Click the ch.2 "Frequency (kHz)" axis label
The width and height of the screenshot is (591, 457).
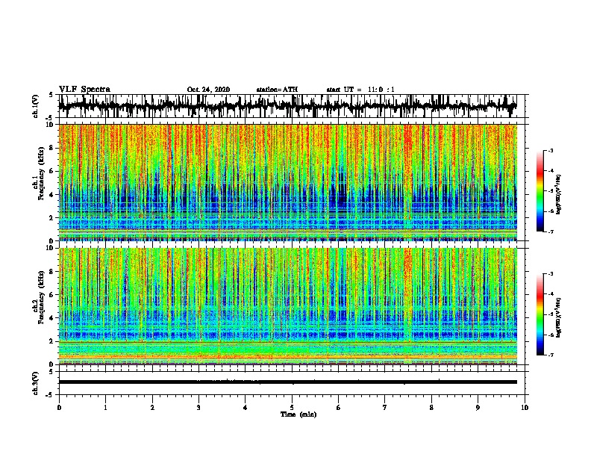click(x=42, y=297)
